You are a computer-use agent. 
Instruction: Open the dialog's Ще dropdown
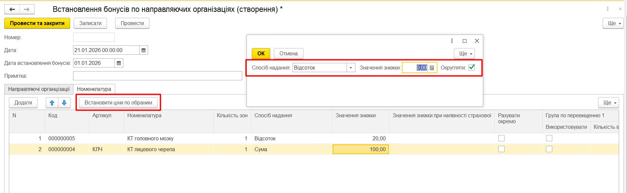pos(464,53)
